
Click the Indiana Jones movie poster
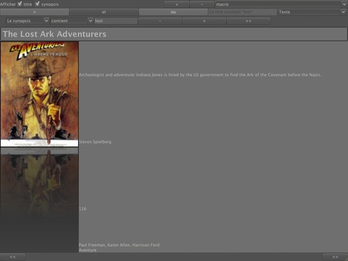[40, 94]
